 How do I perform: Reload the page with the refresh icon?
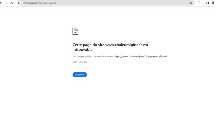pyautogui.click(x=12, y=3)
